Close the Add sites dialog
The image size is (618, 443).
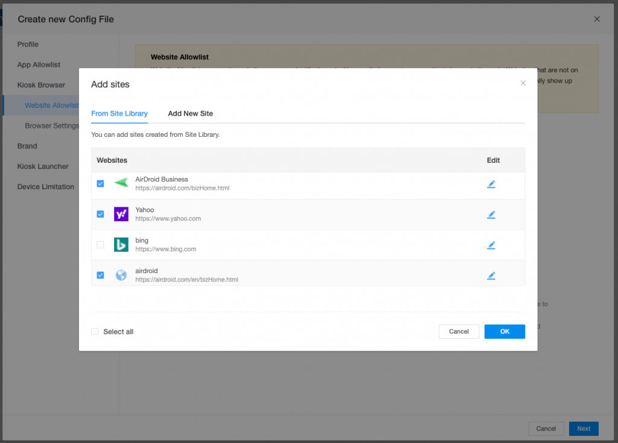point(523,83)
